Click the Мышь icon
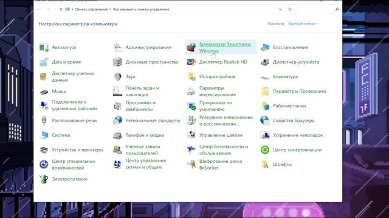 pyautogui.click(x=44, y=92)
